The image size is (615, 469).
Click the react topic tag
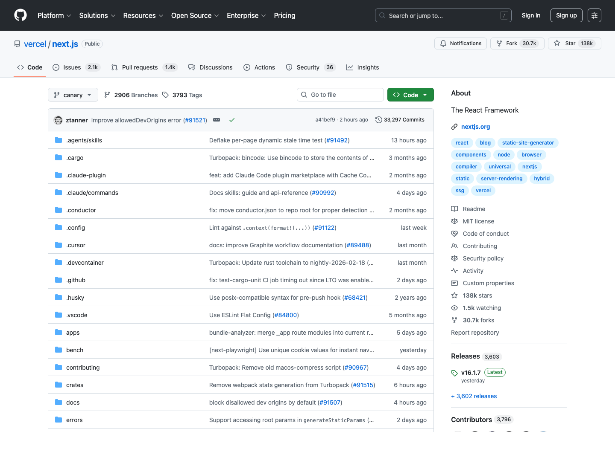(x=462, y=142)
